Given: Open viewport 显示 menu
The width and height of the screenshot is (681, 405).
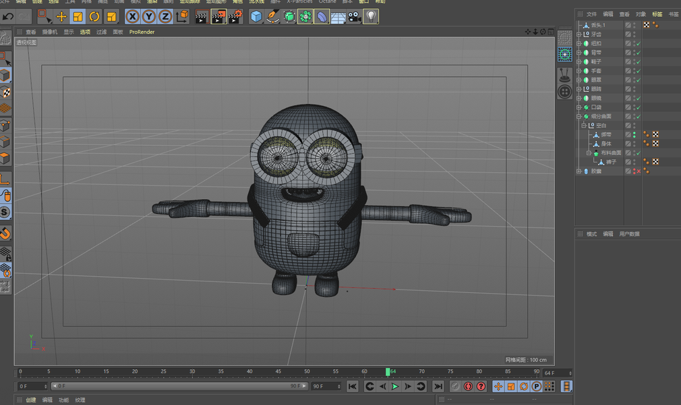Looking at the screenshot, I should [69, 32].
